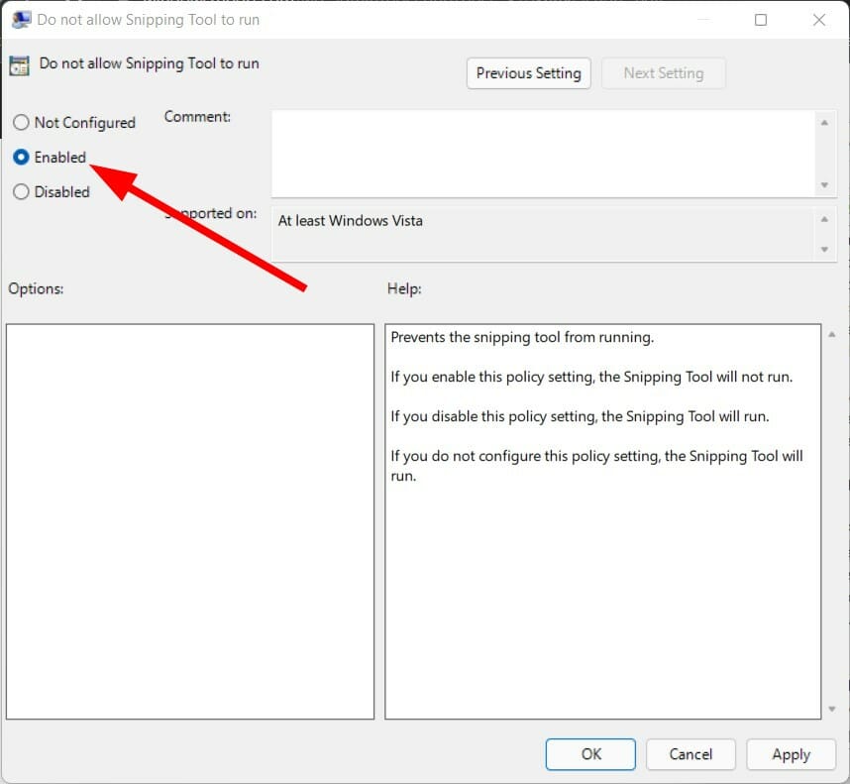Click the policy setting icon beside heading
This screenshot has height=784, width=850.
tap(20, 65)
